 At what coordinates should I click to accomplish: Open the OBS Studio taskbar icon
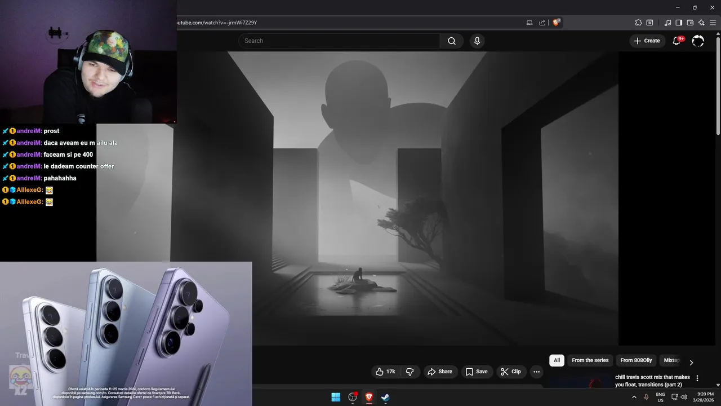[353, 397]
